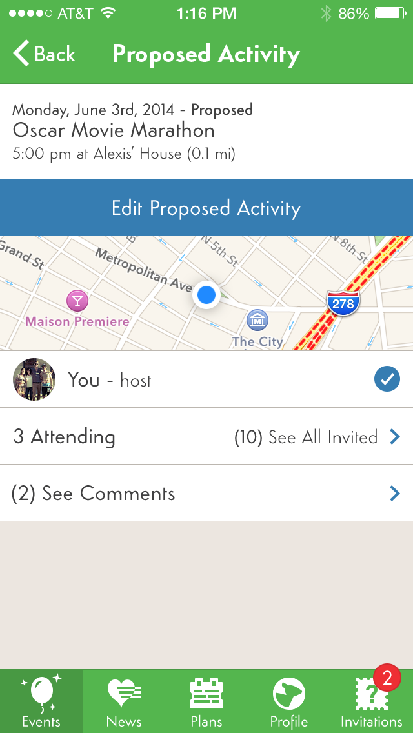Image resolution: width=413 pixels, height=733 pixels.
Task: Tap the Maison Premiere cocktail icon
Action: [x=77, y=300]
